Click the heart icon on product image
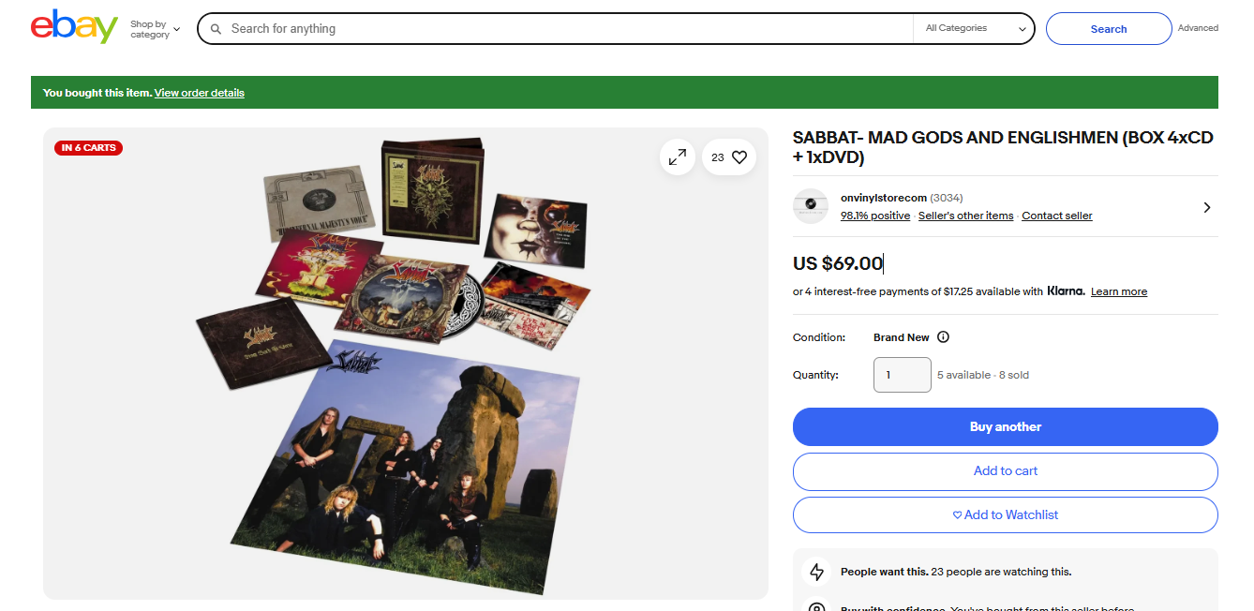 click(739, 157)
